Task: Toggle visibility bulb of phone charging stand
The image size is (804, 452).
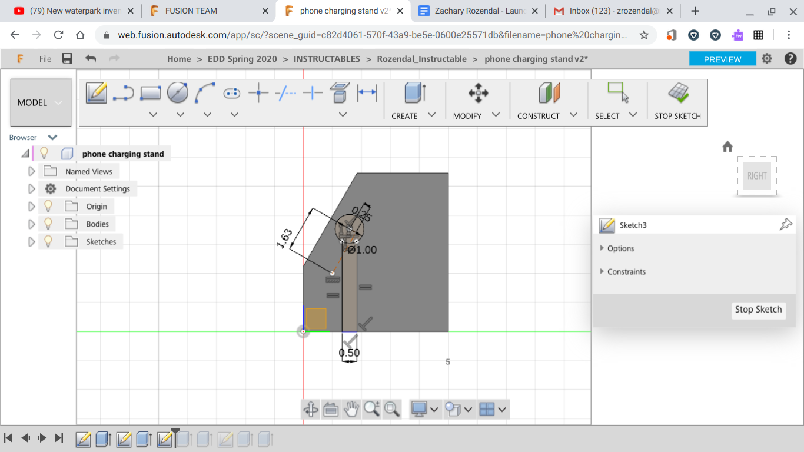Action: coord(44,154)
